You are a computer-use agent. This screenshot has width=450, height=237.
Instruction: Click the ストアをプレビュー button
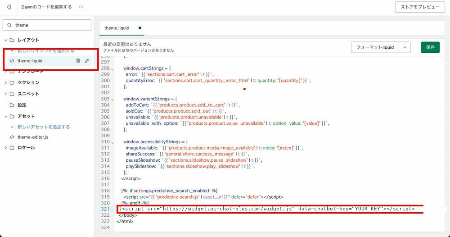[420, 7]
